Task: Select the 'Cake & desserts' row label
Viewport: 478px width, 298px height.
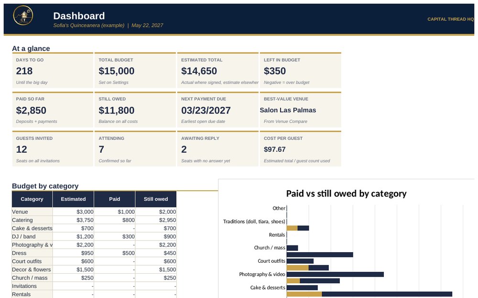Action: click(32, 228)
